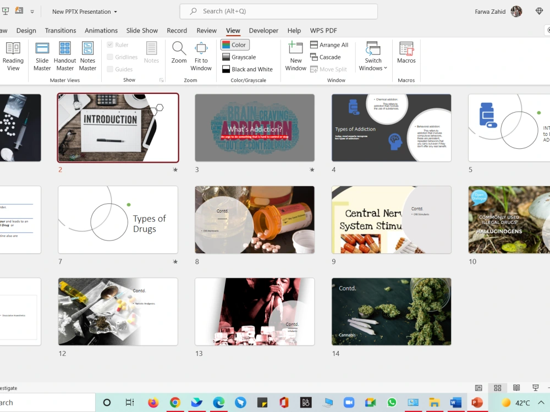
Task: Open Handout Master view
Action: (x=65, y=55)
